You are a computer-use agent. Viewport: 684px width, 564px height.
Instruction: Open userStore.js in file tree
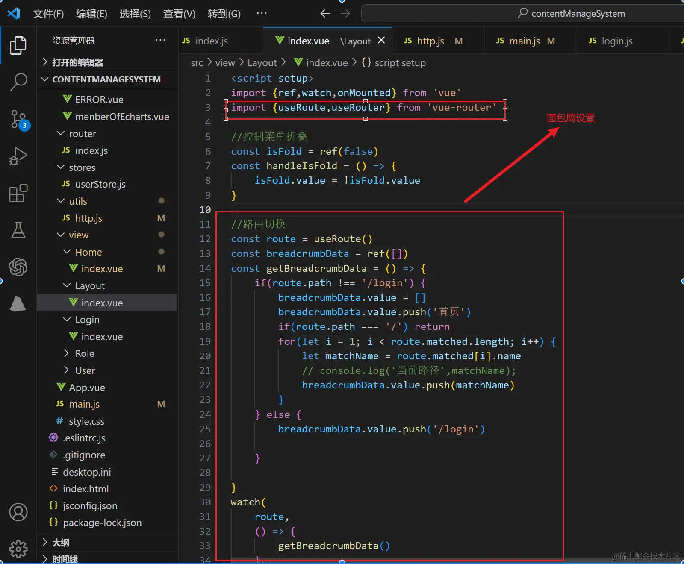[100, 184]
